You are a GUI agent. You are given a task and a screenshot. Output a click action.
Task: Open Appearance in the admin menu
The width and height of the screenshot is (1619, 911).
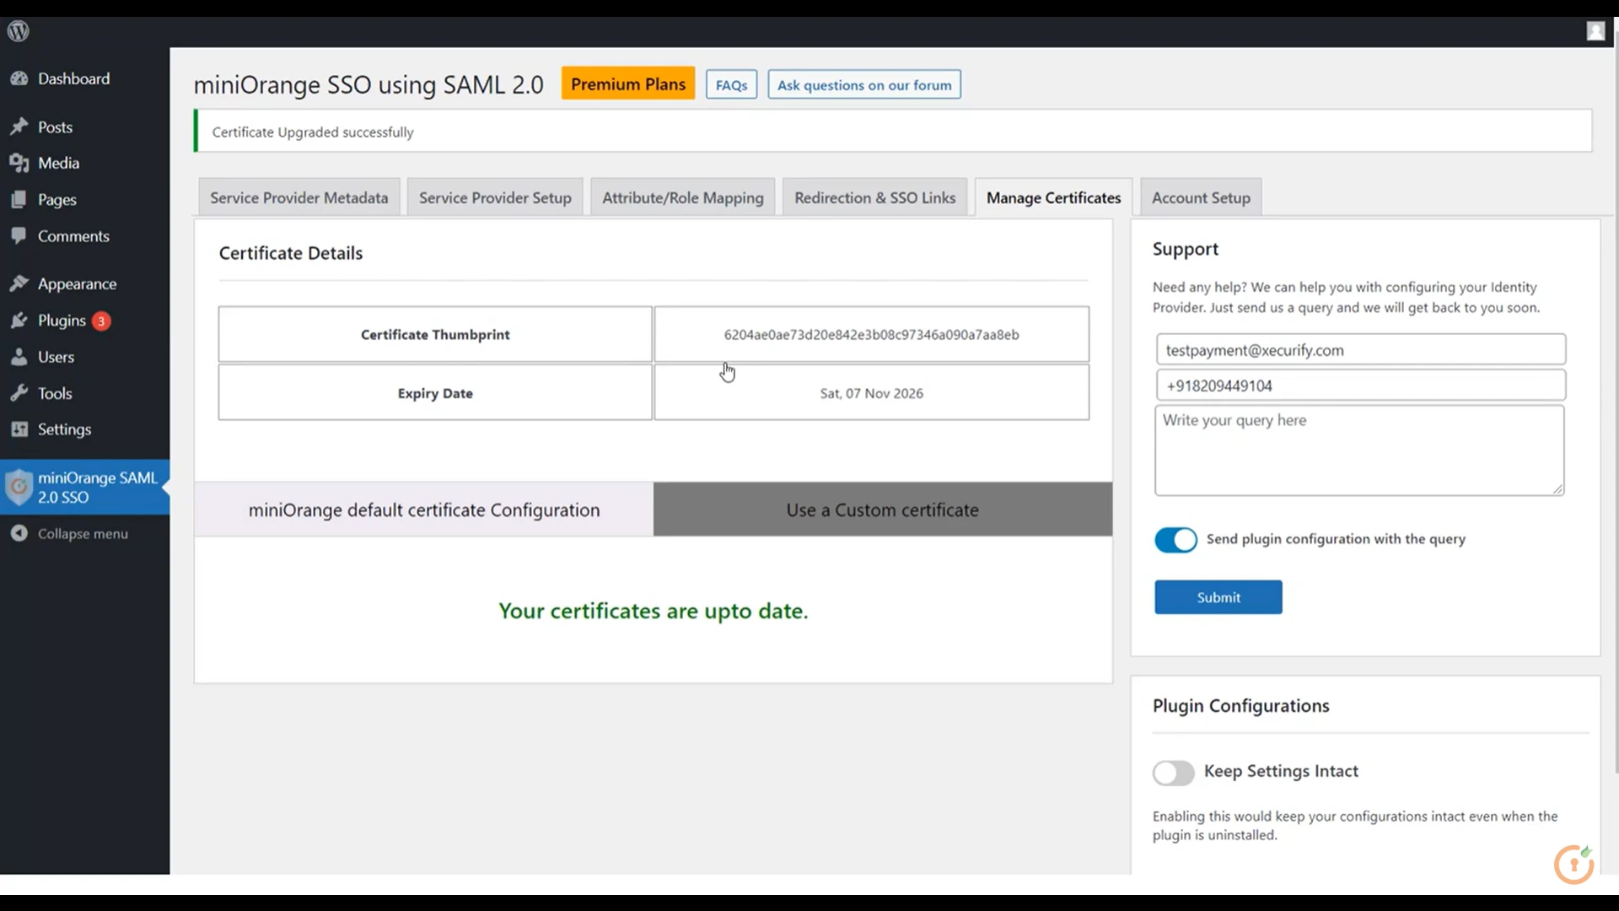coord(77,283)
